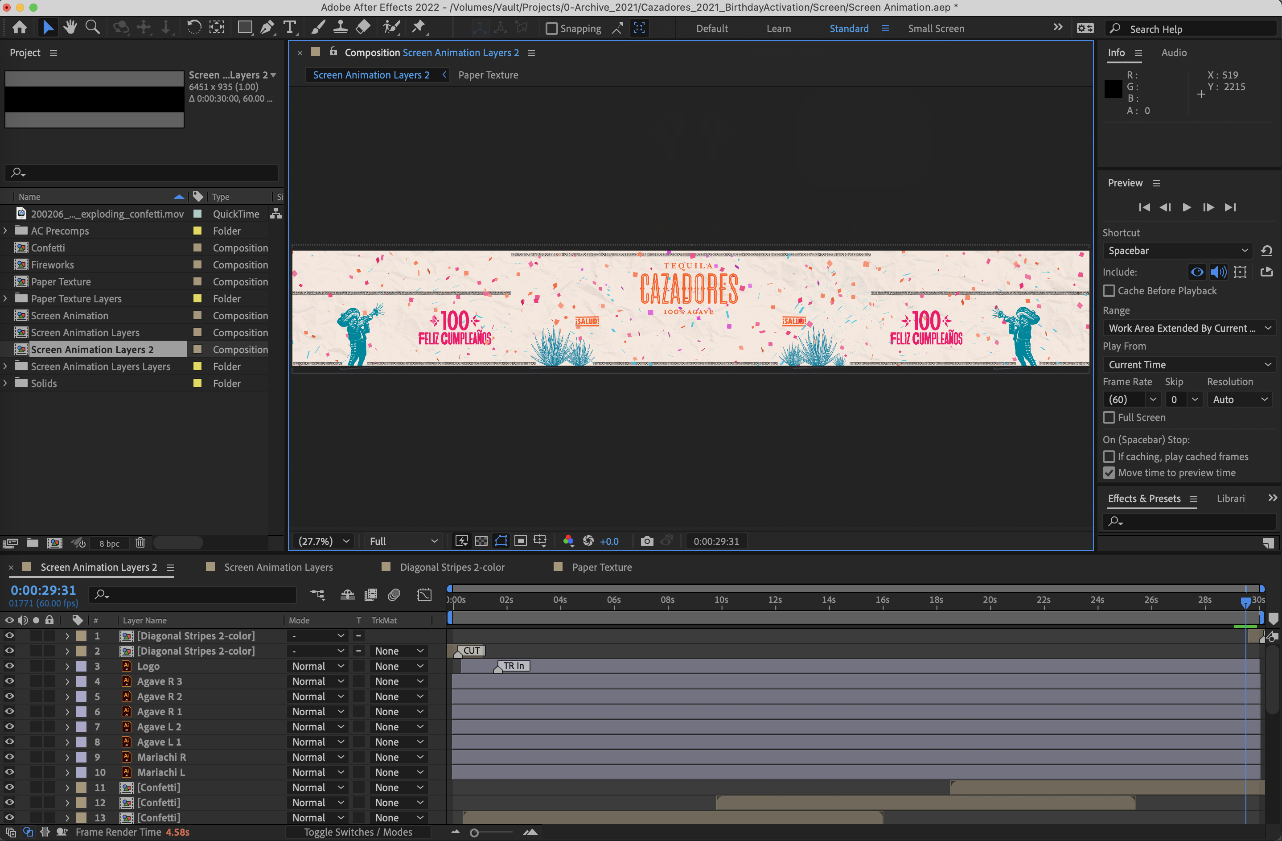Viewport: 1282px width, 841px height.
Task: Select the Brush tool
Action: click(318, 28)
